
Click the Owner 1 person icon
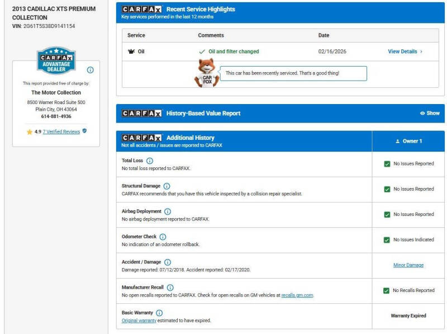[398, 141]
